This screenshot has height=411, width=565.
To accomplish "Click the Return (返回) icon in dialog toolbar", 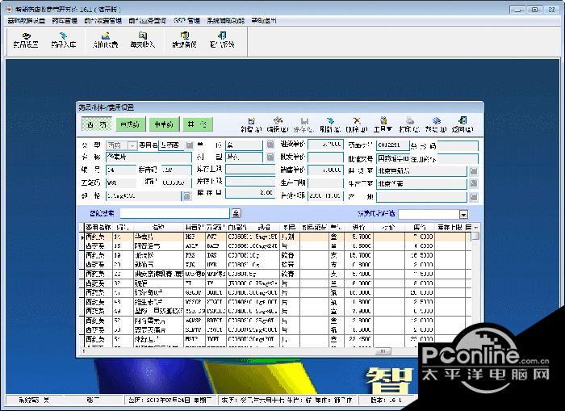I will pos(462,124).
